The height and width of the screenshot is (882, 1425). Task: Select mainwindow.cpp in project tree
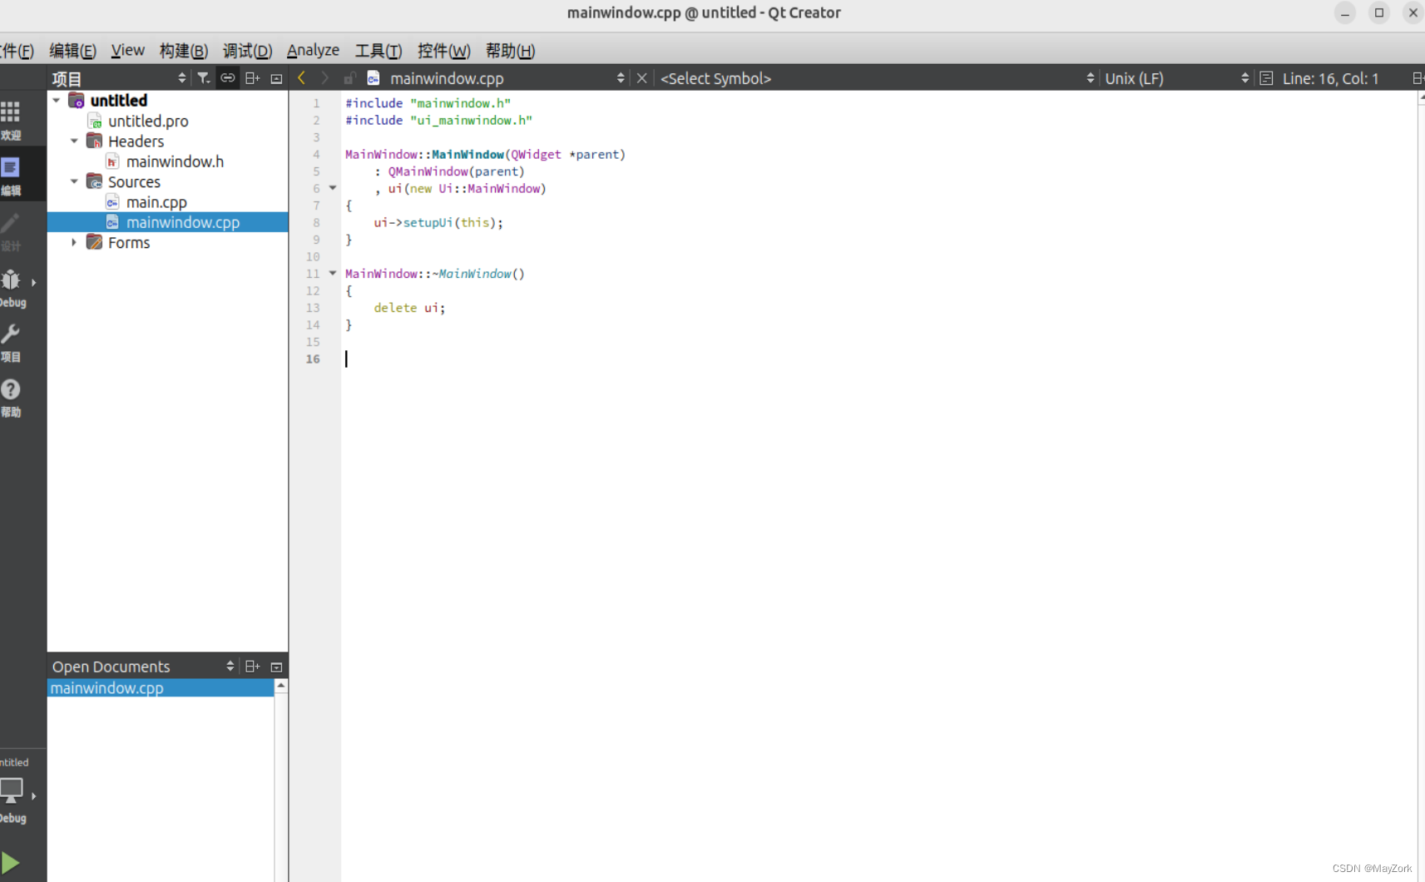(x=167, y=222)
